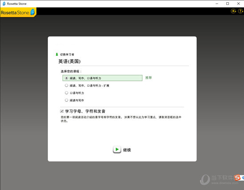Open the preferences menu icon in header

(x=233, y=11)
